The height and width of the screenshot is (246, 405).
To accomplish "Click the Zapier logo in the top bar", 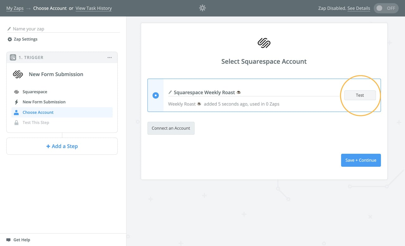I will pos(202,8).
